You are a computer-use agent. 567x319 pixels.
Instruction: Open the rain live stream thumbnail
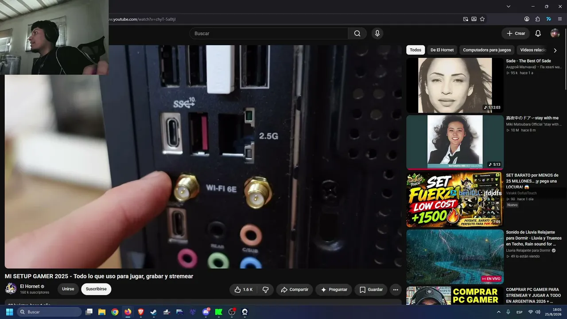455,257
